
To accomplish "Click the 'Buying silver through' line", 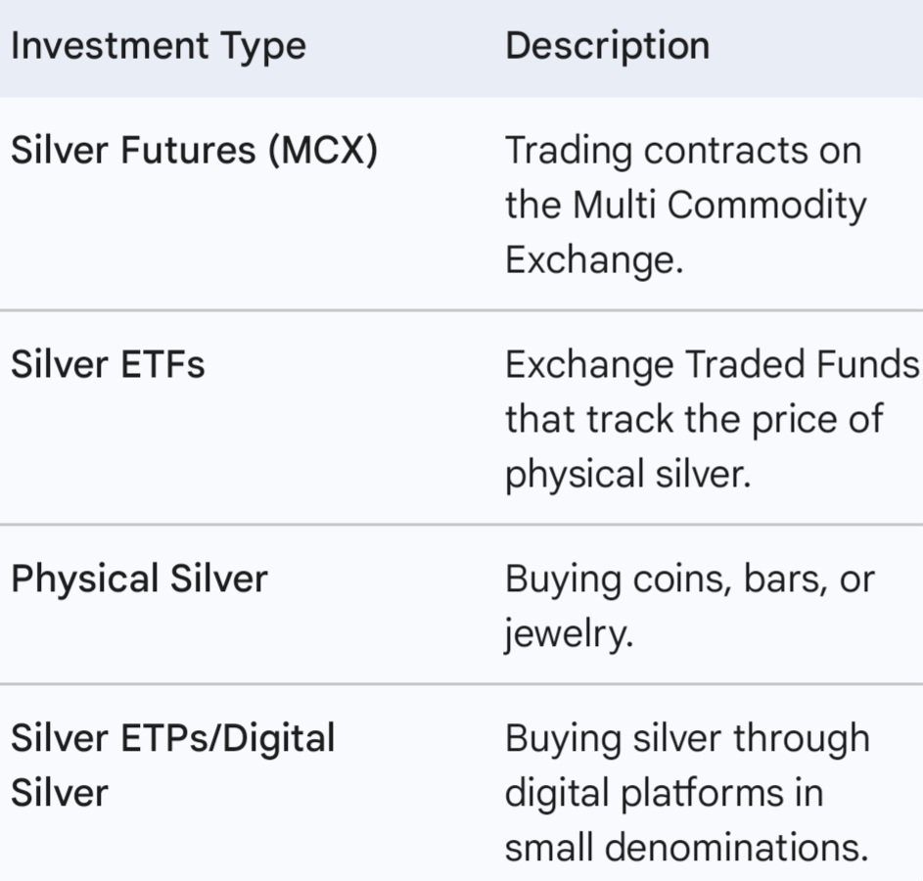I will coord(687,738).
